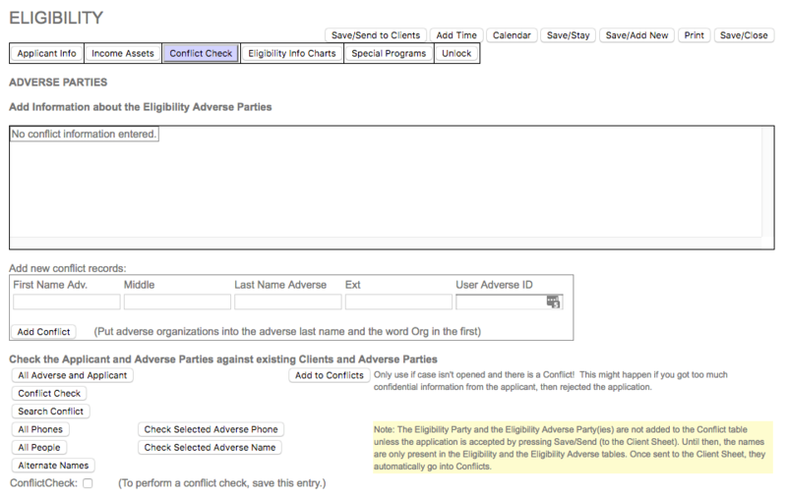Open the Income Assets tab
This screenshot has width=787, height=494.
pyautogui.click(x=123, y=53)
